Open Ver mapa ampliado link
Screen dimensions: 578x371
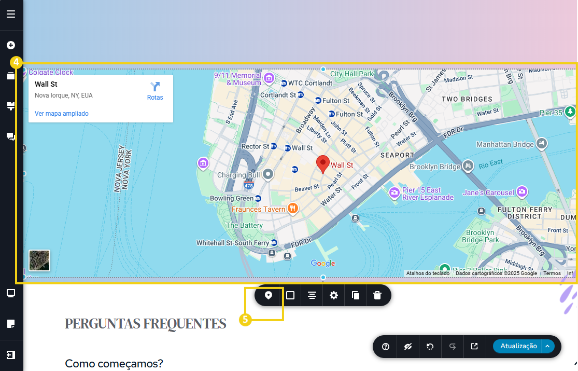point(62,113)
